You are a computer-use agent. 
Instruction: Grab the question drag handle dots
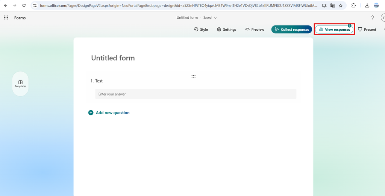pyautogui.click(x=193, y=76)
